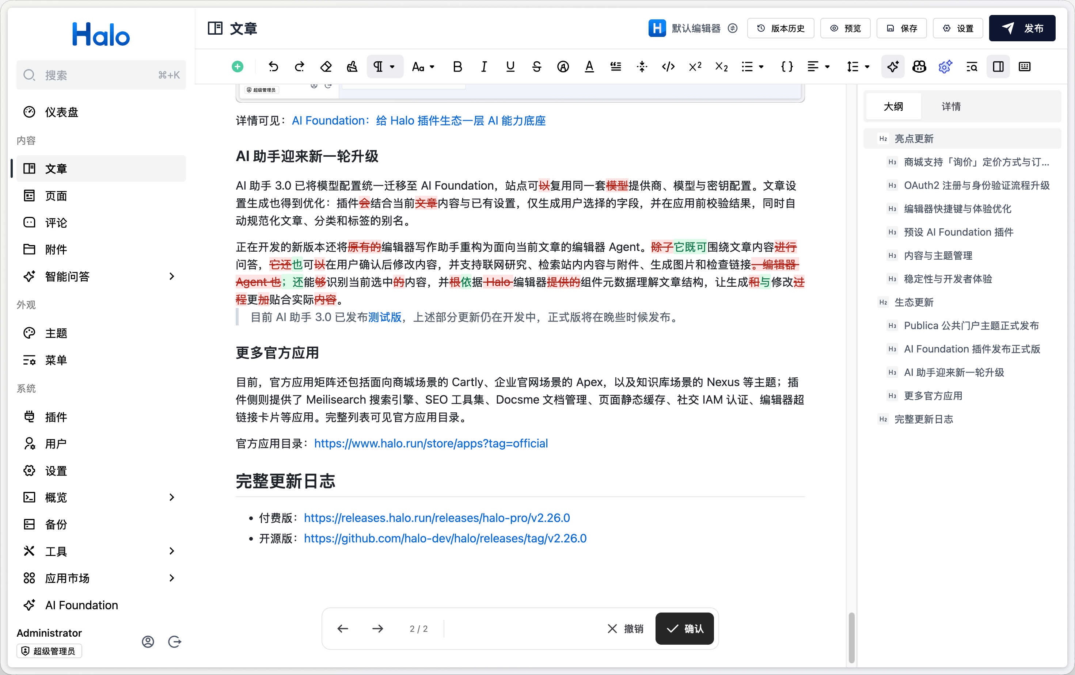Open the 测试版 link
Image resolution: width=1075 pixels, height=675 pixels.
pyautogui.click(x=384, y=318)
